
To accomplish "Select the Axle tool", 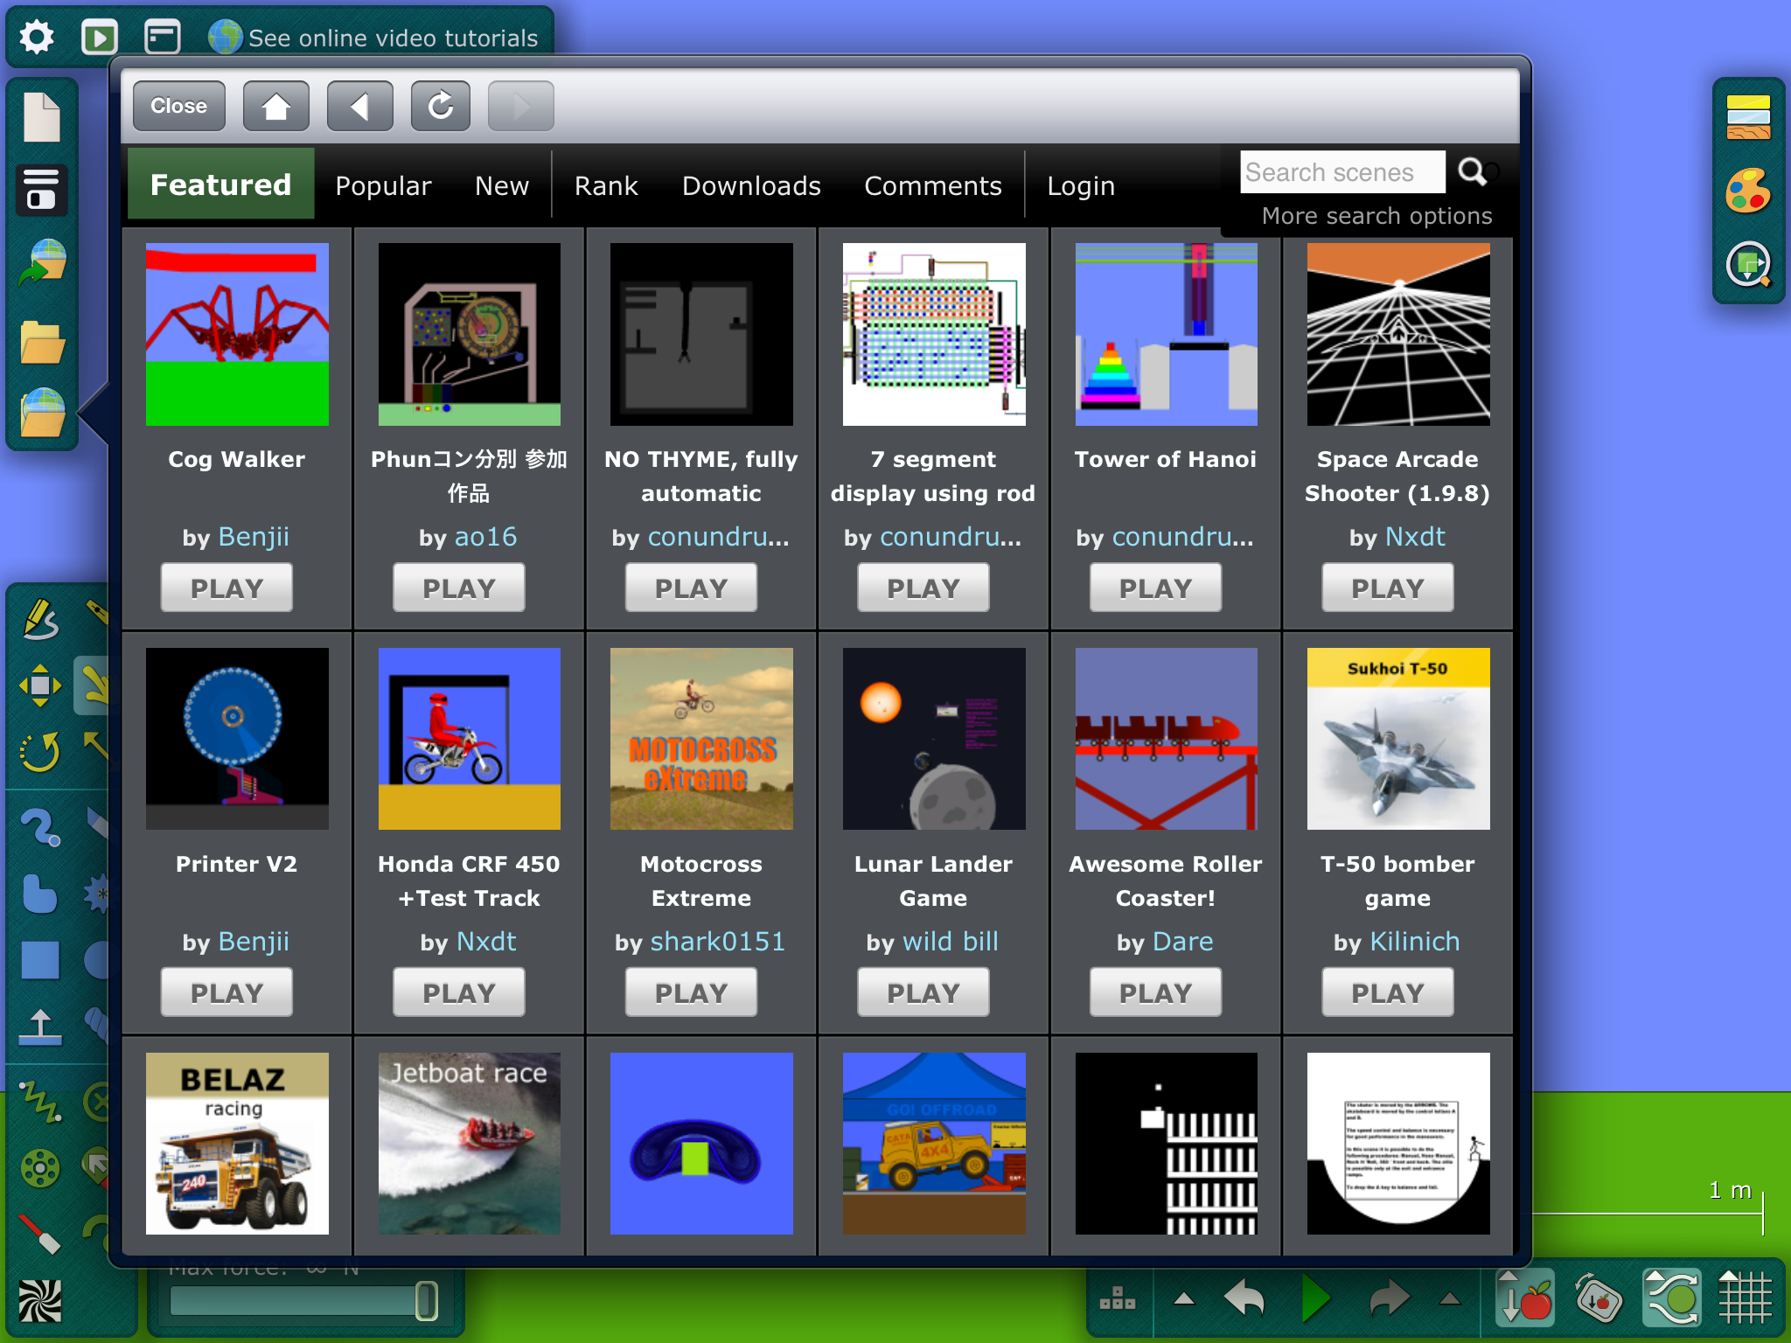I will click(40, 1168).
